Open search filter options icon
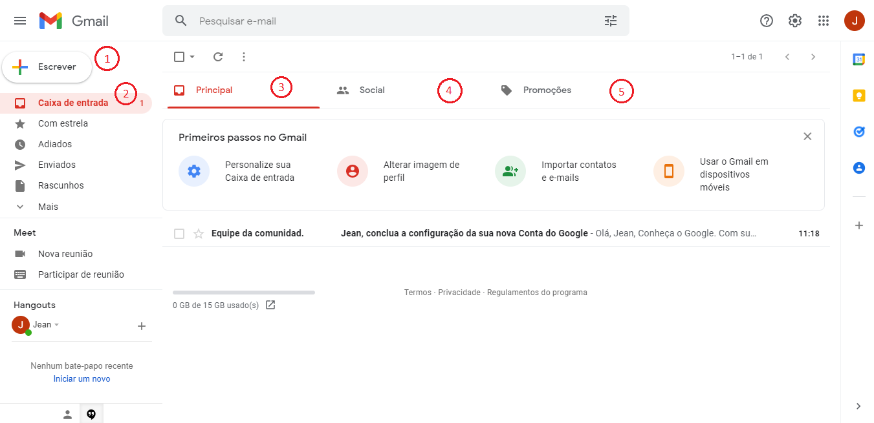Screen dimensions: 874x423 pos(611,21)
